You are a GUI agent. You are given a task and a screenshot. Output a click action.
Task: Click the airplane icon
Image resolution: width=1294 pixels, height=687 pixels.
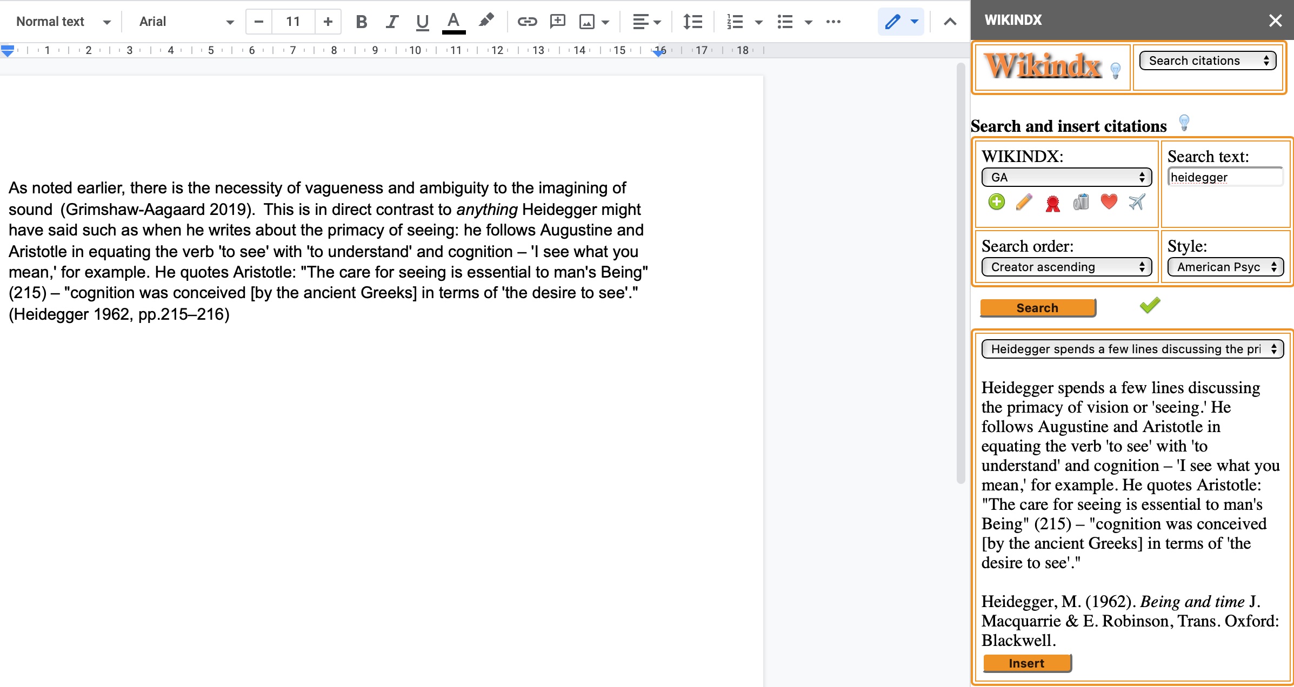pyautogui.click(x=1137, y=202)
